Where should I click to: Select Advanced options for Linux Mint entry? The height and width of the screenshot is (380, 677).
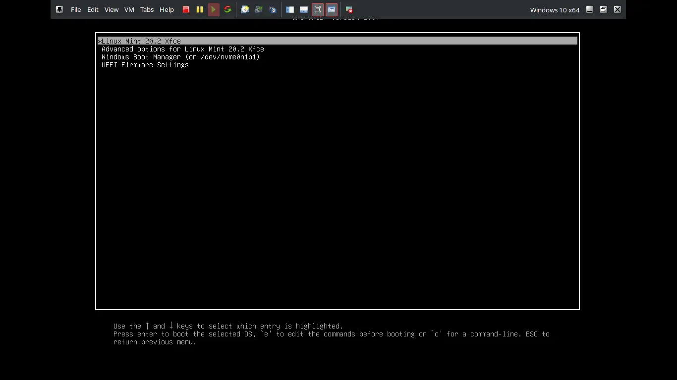[183, 49]
